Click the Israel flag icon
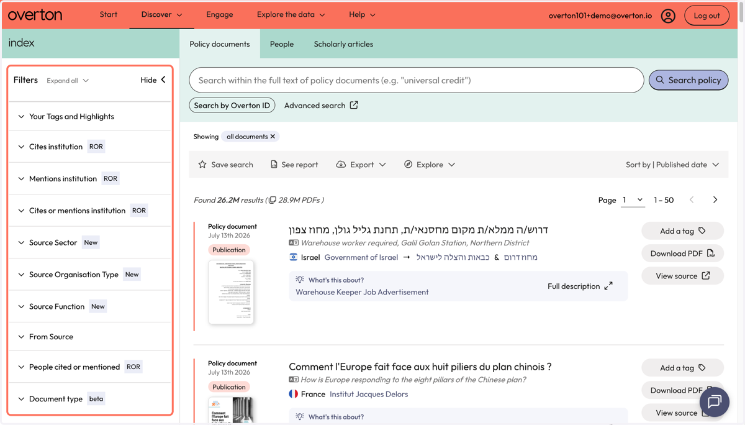This screenshot has height=425, width=745. pyautogui.click(x=294, y=257)
